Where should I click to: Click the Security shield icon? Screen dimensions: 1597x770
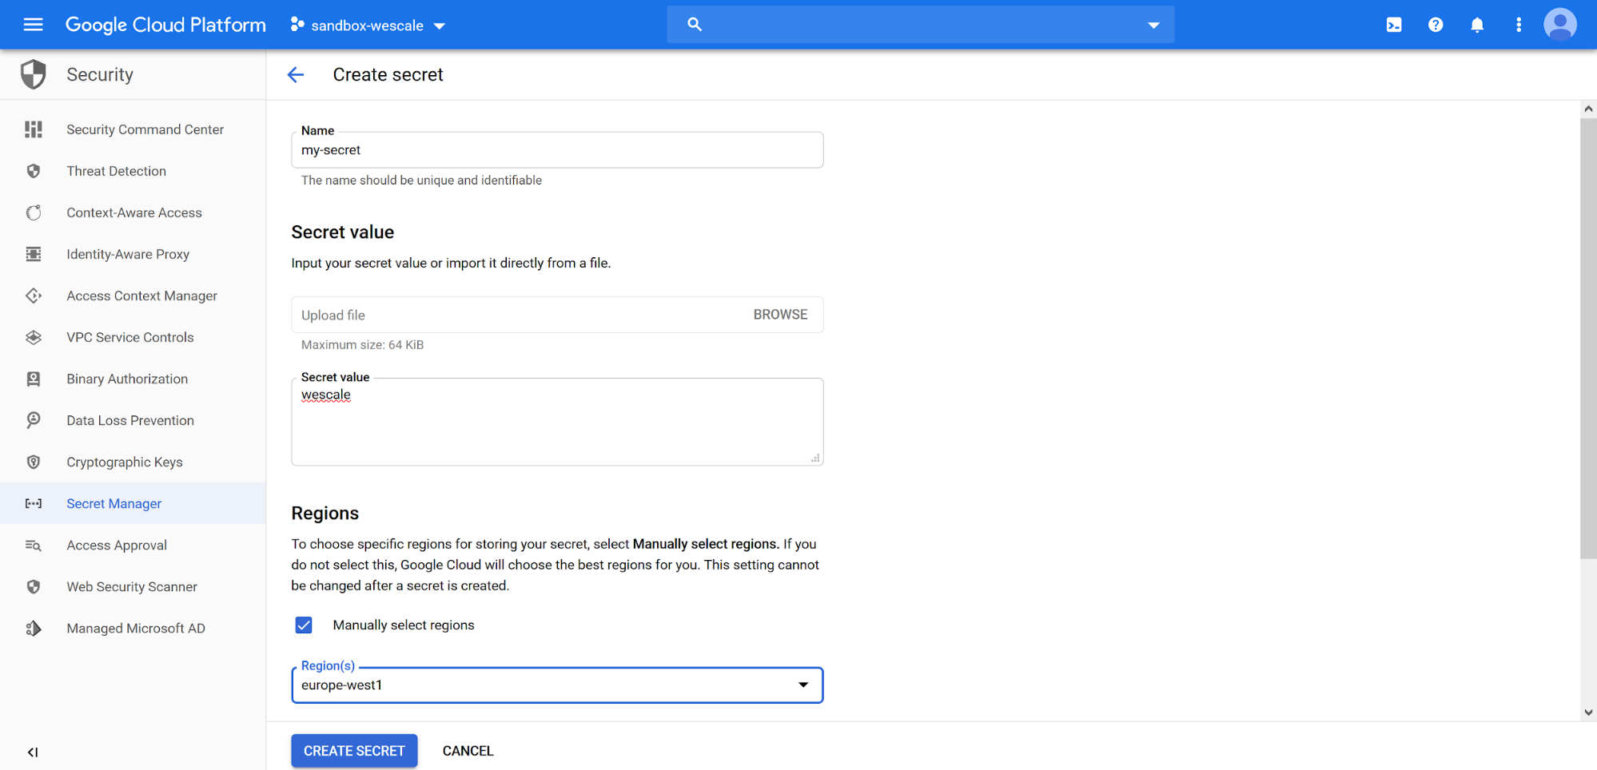click(33, 74)
